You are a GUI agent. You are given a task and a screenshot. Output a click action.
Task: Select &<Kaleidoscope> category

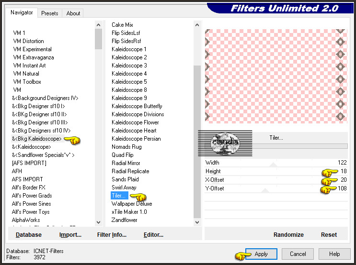32,147
